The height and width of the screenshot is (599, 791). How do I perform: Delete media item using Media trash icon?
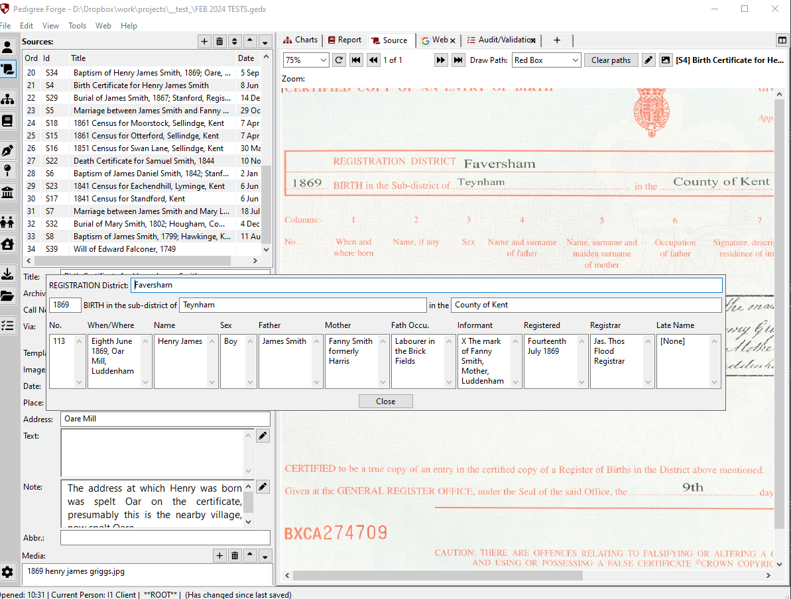tap(235, 555)
